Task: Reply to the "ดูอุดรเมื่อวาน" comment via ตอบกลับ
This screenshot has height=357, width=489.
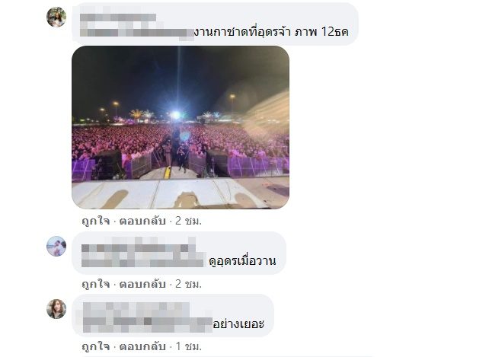Action: (142, 284)
